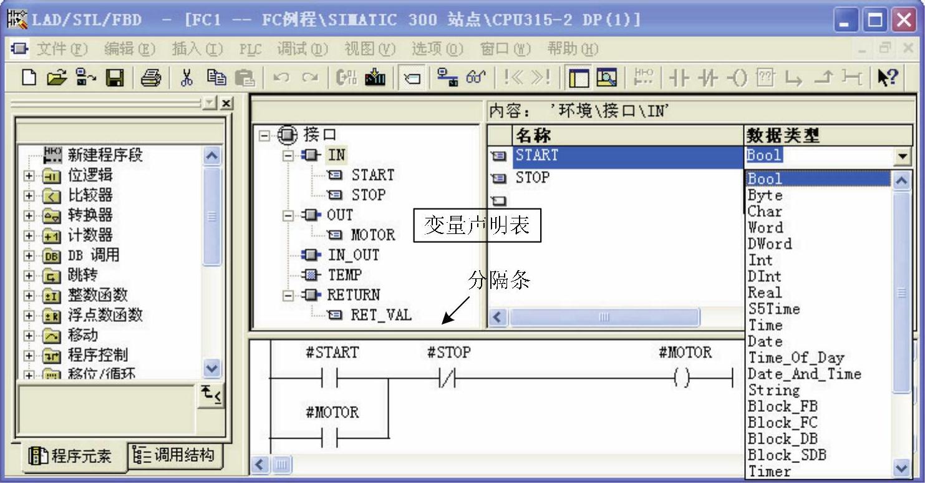Click the Open folder toolbar icon
This screenshot has width=925, height=483.
pos(56,77)
